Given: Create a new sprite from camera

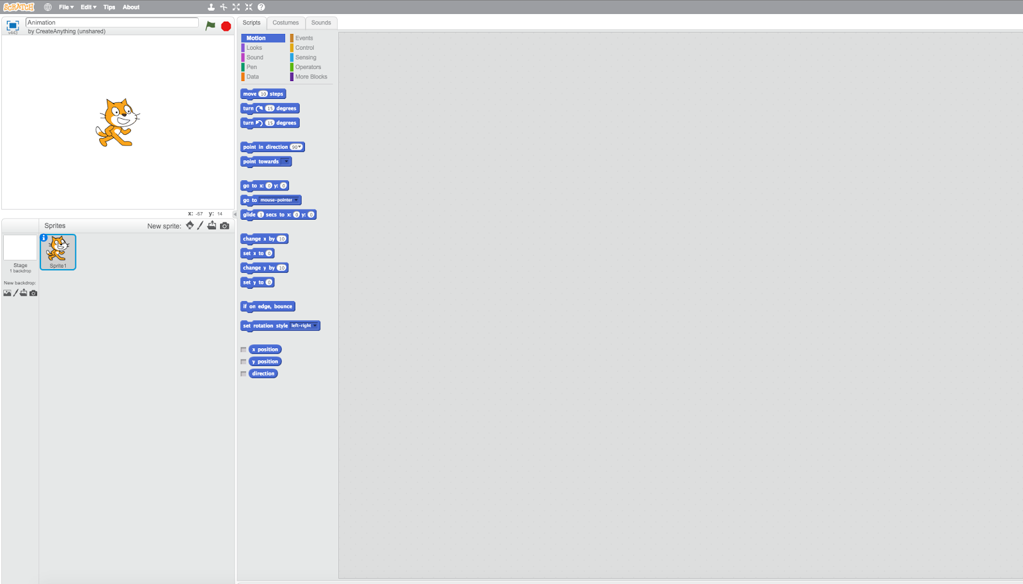Looking at the screenshot, I should coord(224,226).
